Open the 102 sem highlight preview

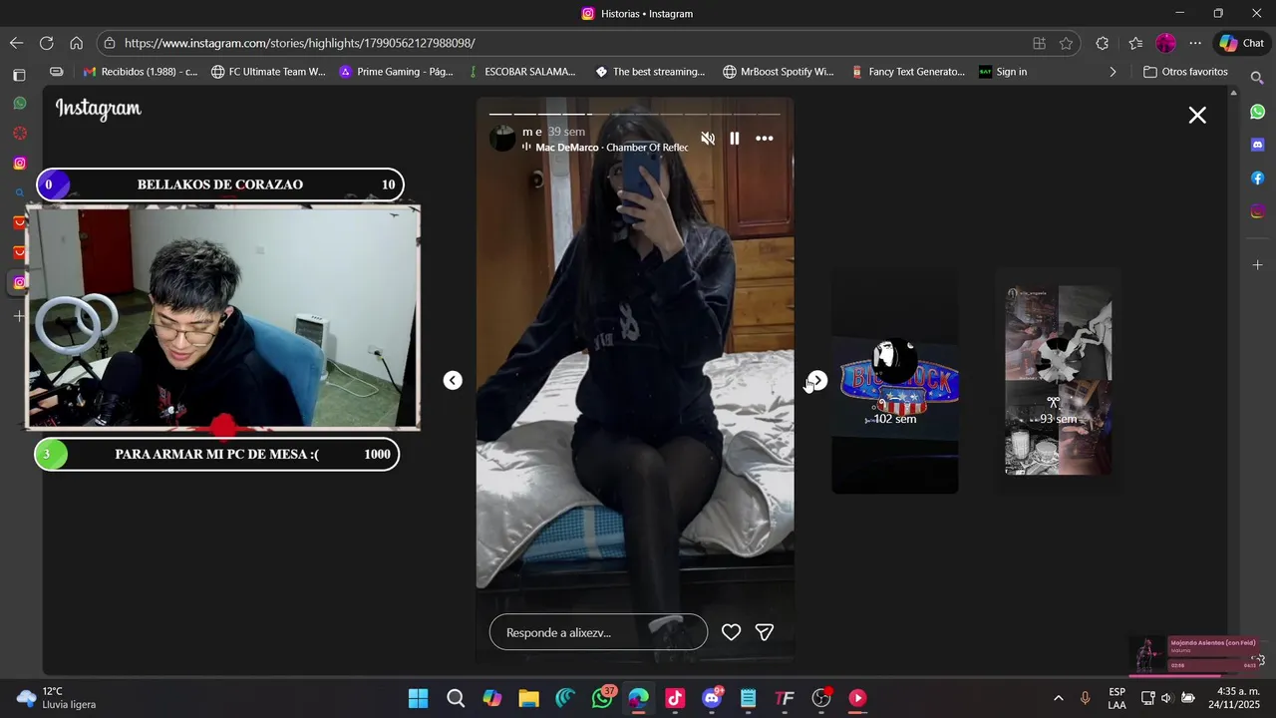[x=895, y=382]
